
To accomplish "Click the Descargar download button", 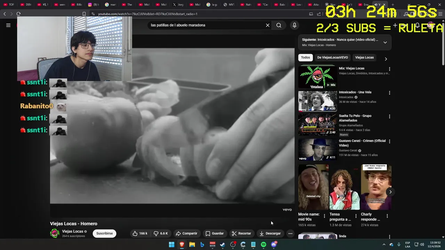I will pos(270,233).
